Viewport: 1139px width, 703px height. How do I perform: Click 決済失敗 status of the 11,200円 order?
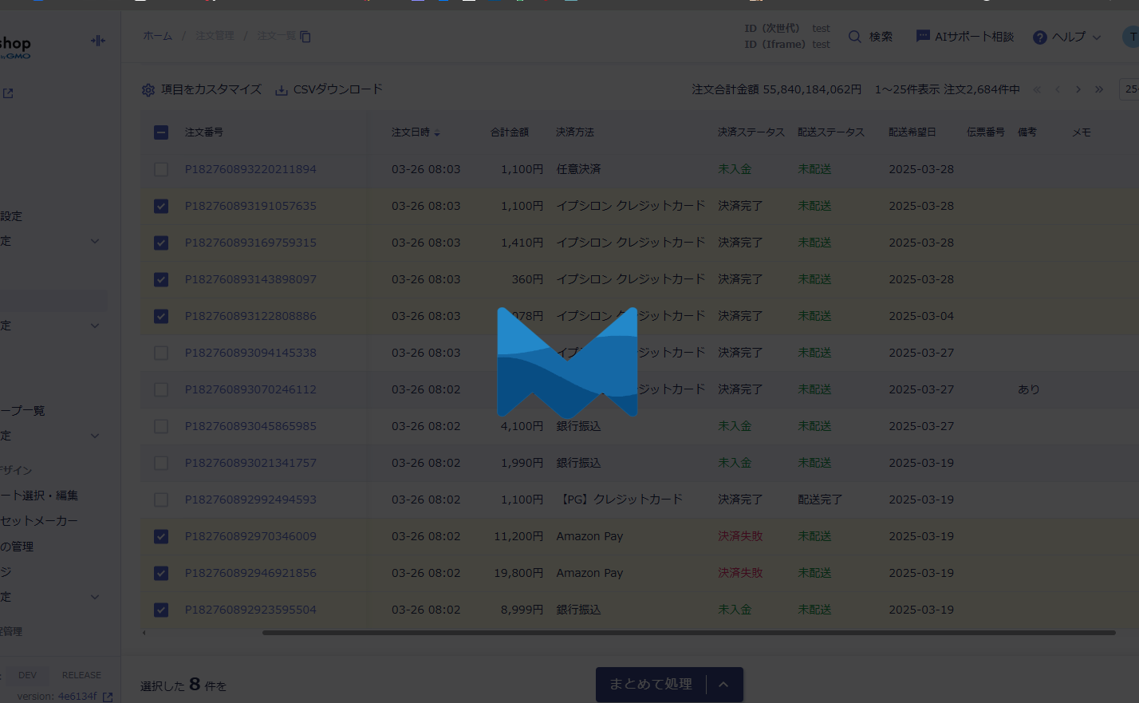(740, 536)
